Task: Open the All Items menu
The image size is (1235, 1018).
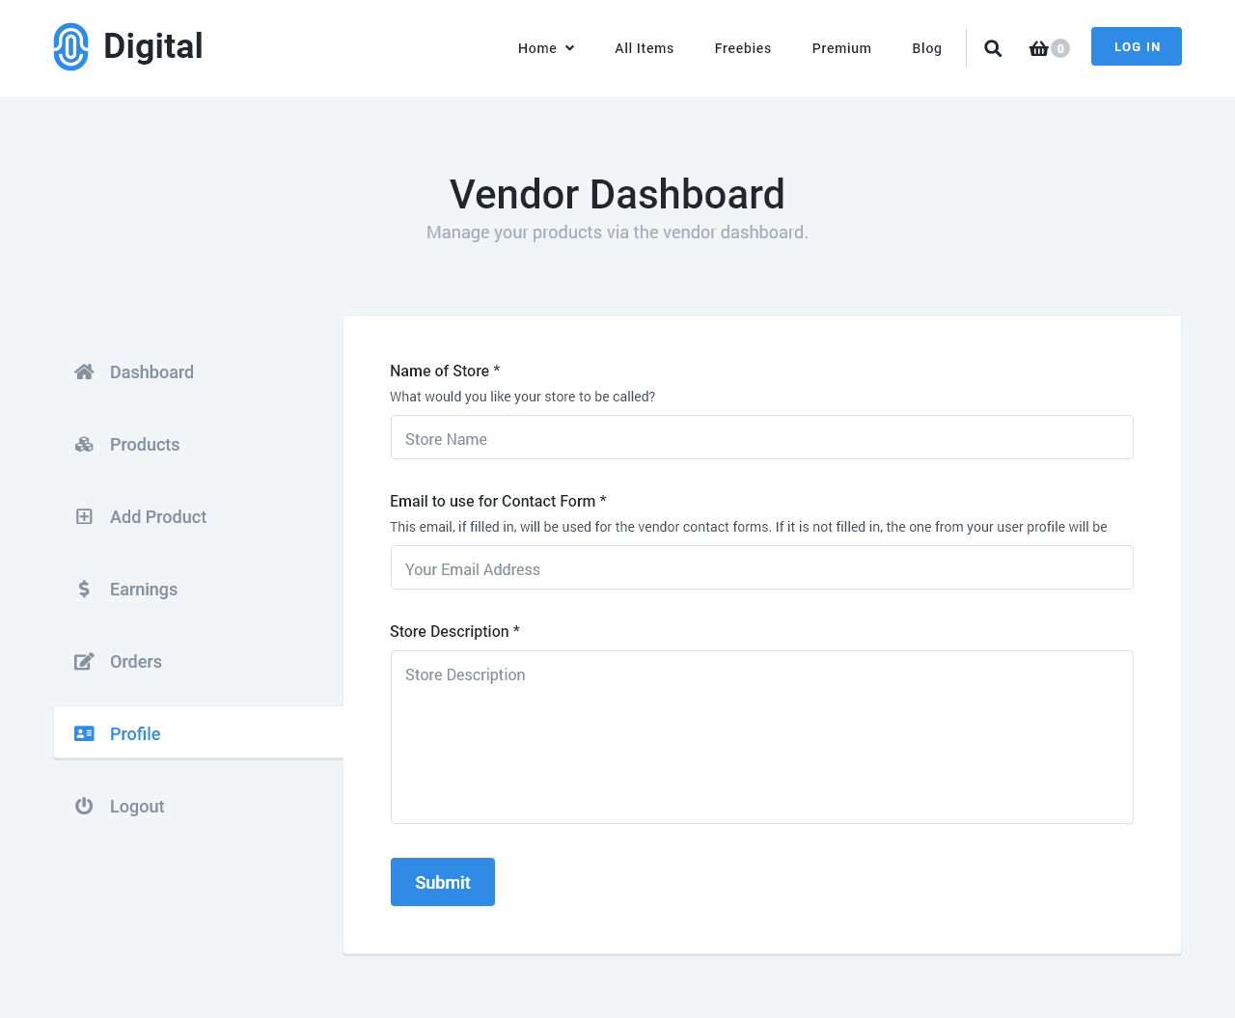Action: pyautogui.click(x=644, y=48)
